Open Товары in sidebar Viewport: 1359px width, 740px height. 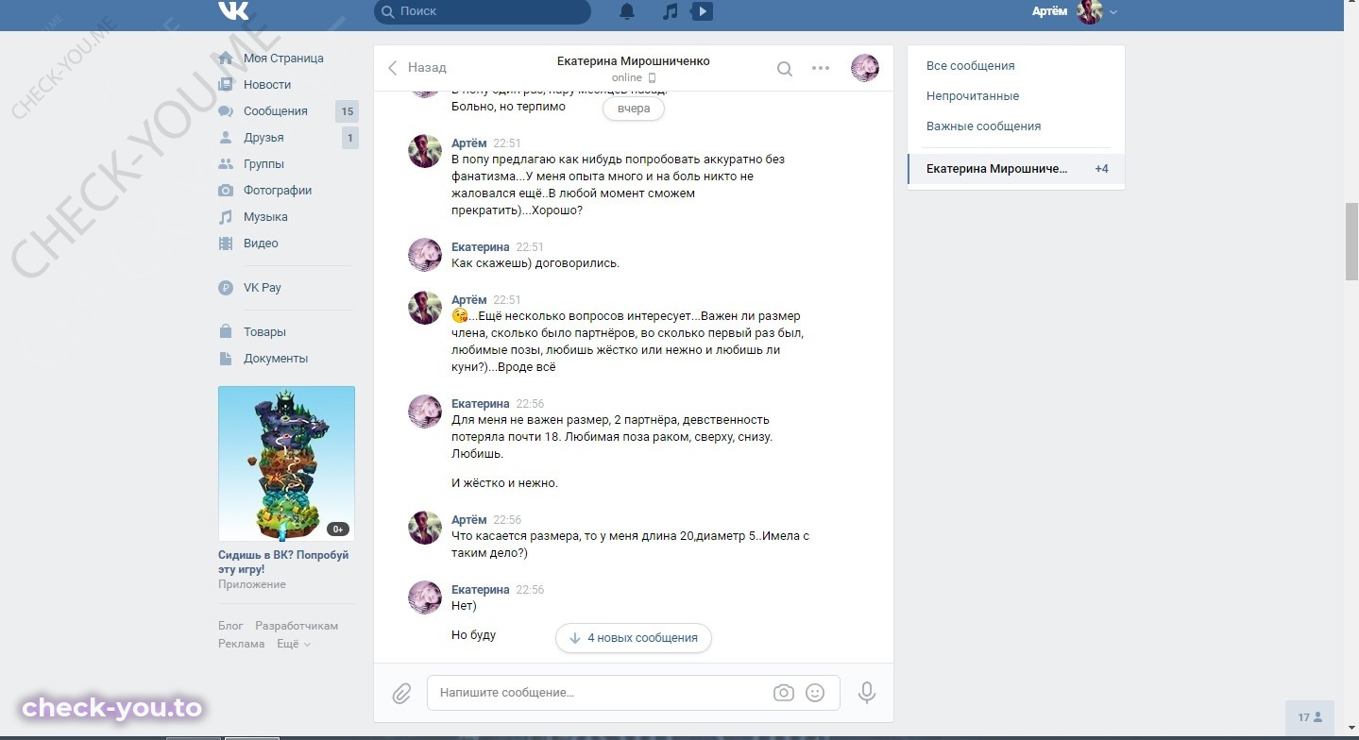click(264, 332)
